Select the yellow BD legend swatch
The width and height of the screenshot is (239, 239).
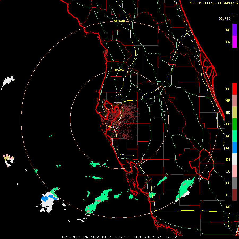[x=234, y=113]
